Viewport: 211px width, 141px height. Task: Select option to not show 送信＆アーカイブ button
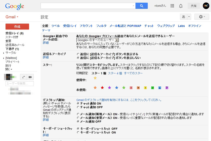78,58
